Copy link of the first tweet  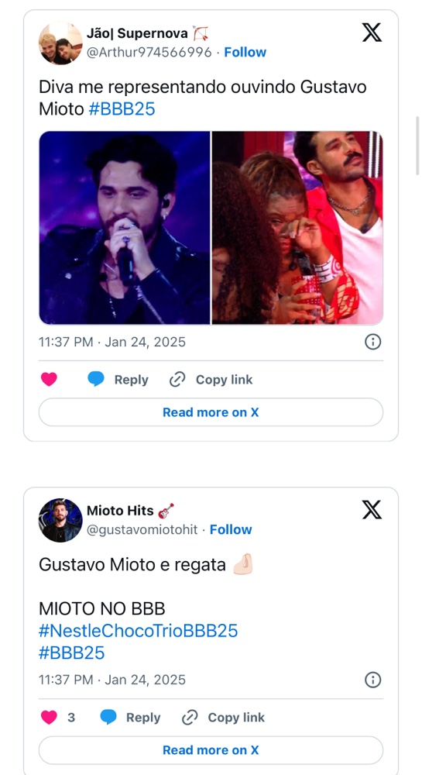[x=211, y=380]
